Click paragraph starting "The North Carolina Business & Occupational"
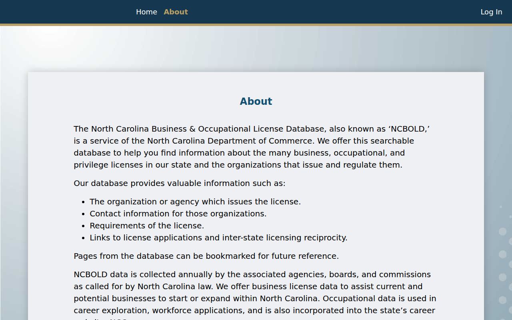The height and width of the screenshot is (320, 512). pos(252,147)
